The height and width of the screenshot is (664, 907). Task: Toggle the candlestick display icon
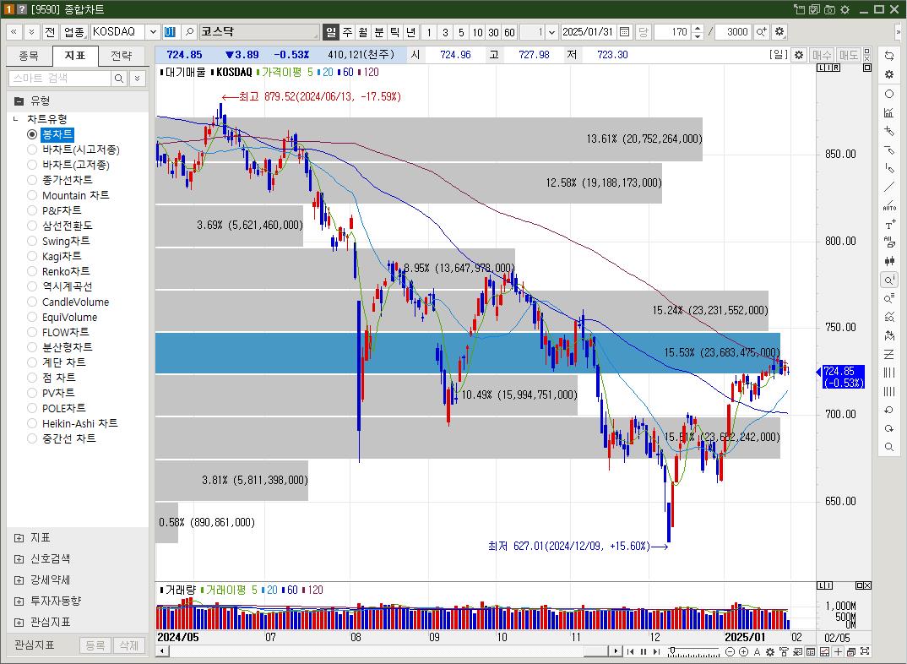pos(889,261)
